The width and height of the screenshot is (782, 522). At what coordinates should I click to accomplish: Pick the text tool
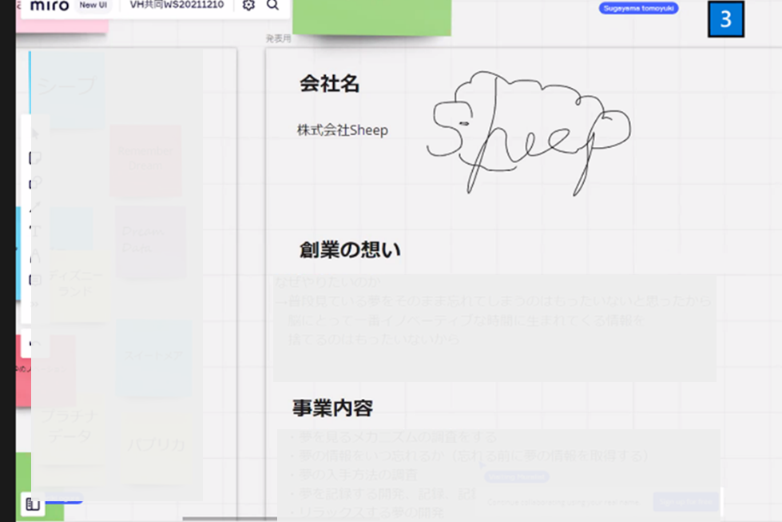tap(35, 231)
